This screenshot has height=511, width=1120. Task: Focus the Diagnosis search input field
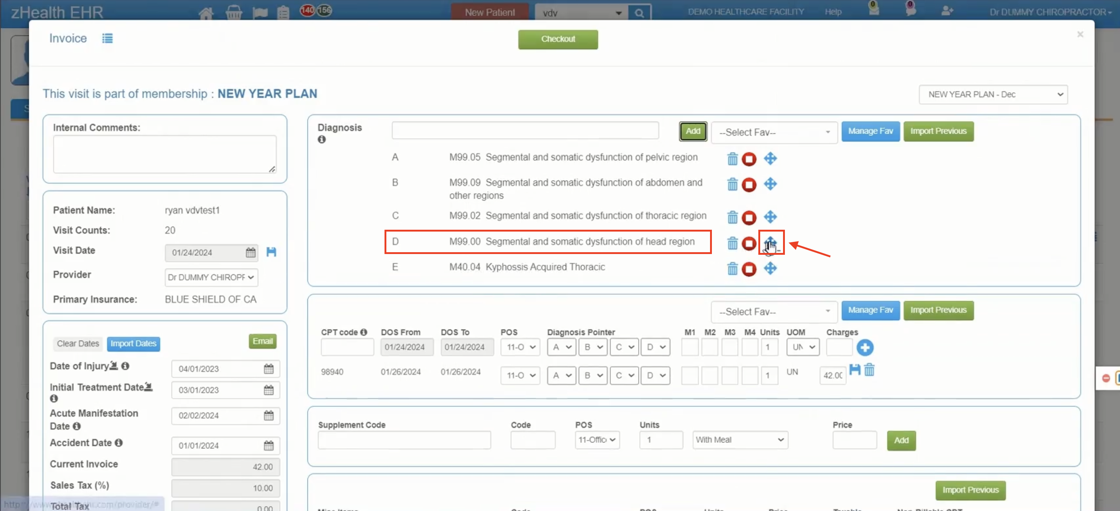pos(525,131)
